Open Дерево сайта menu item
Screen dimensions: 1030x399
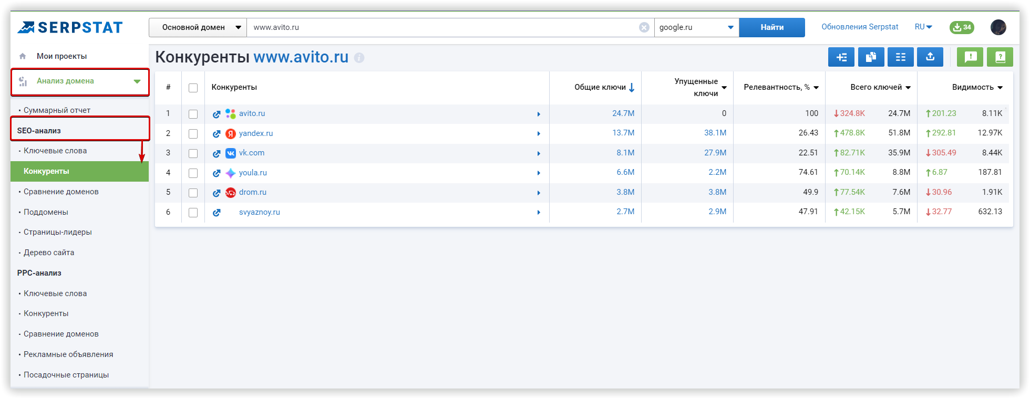pyautogui.click(x=49, y=253)
